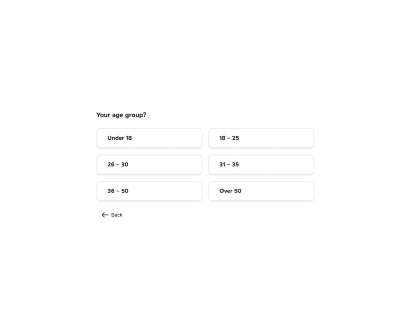Viewport: 413px width, 325px height.
Task: Click the '36 ~ 50' label text
Action: click(x=118, y=191)
